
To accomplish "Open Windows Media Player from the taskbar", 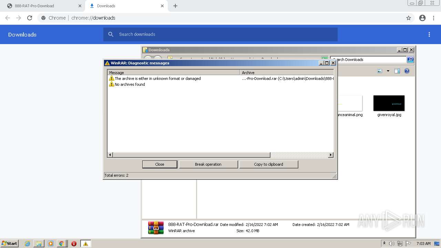I will 51,244.
